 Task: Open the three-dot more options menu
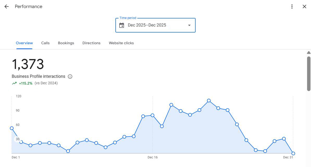click(292, 7)
